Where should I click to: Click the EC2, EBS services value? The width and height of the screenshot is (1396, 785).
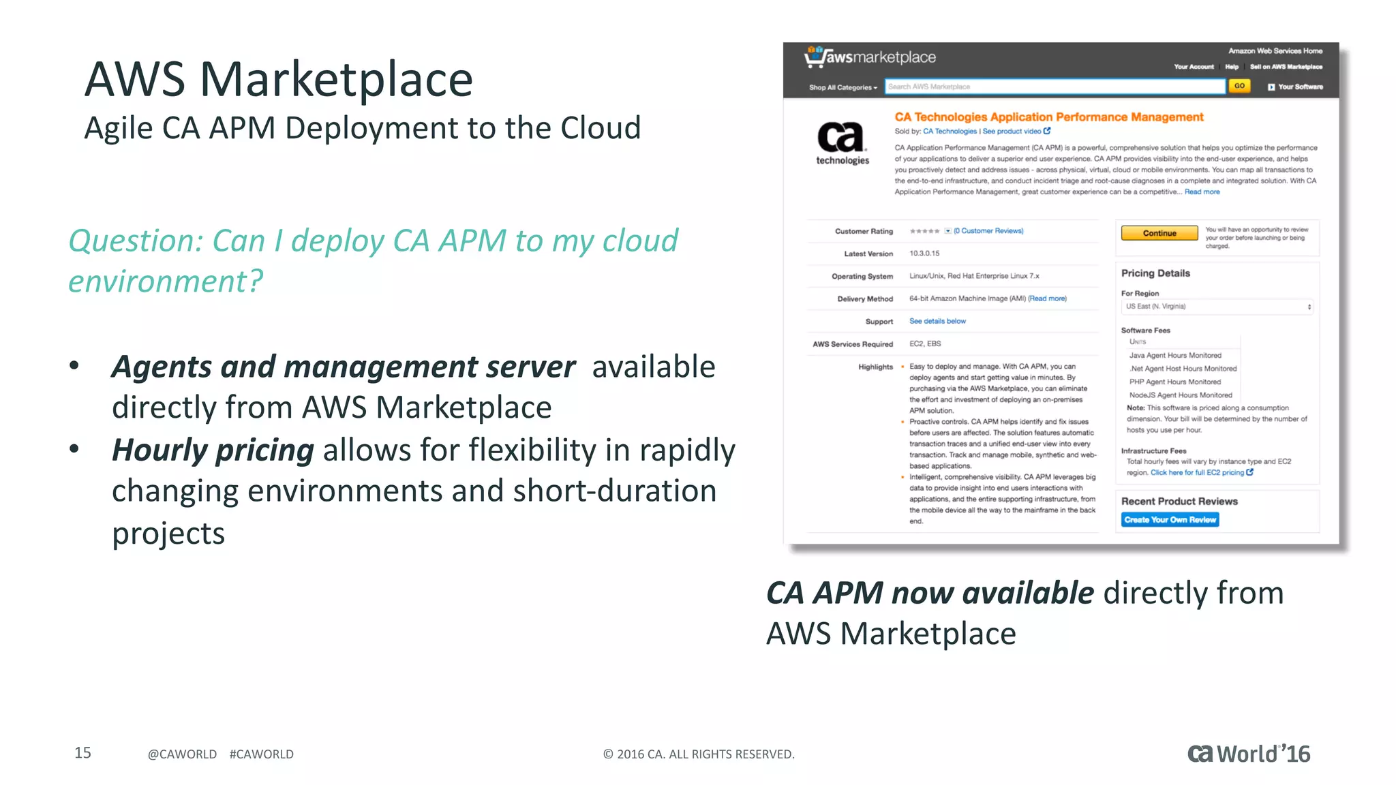click(925, 344)
